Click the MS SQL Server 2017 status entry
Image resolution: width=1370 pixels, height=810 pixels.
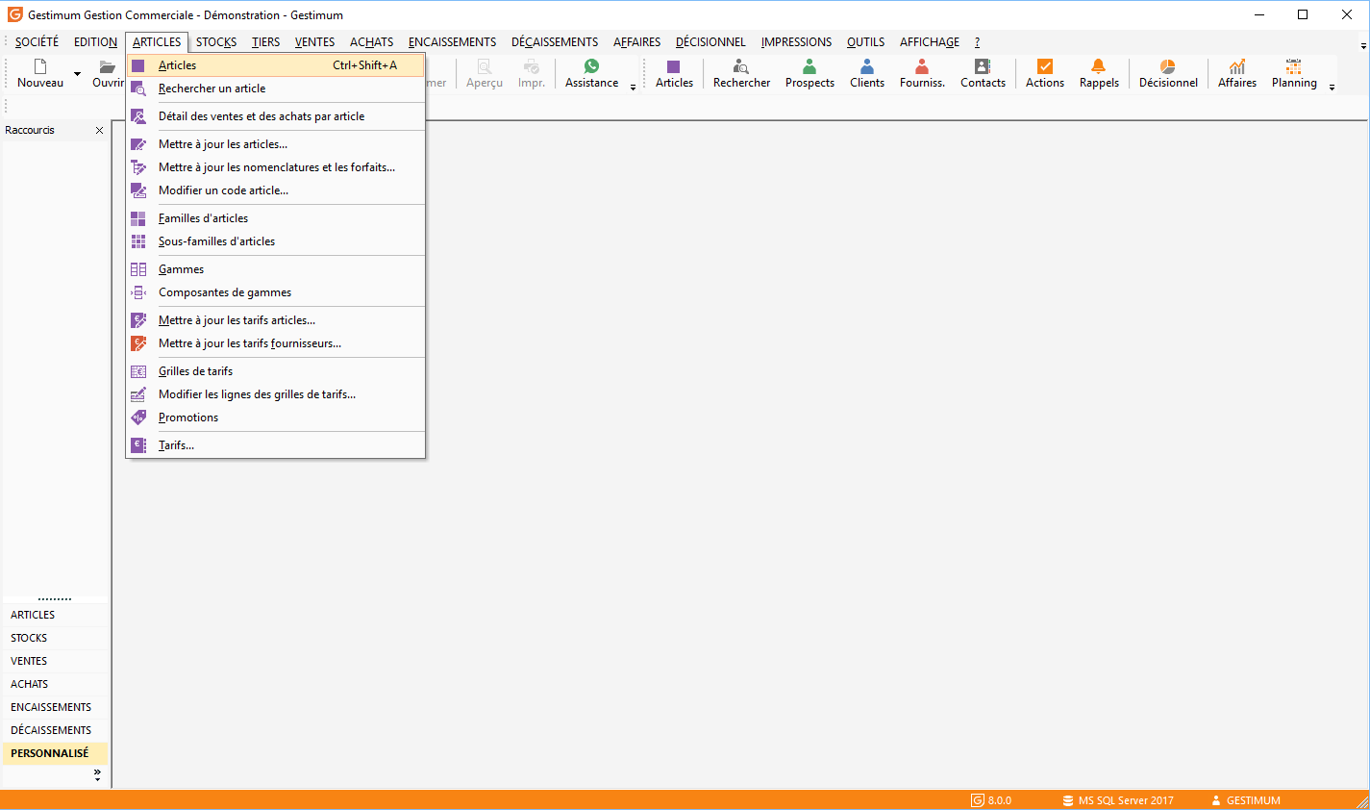(x=1118, y=800)
